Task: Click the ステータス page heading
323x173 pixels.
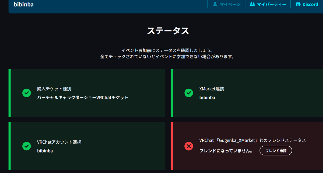Action: [168, 31]
